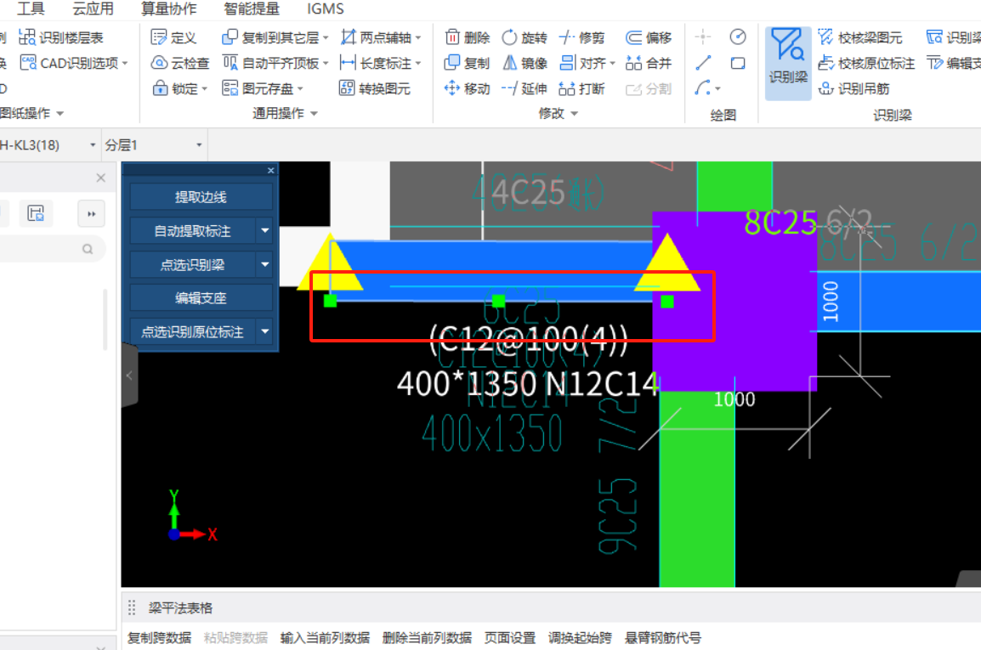The height and width of the screenshot is (650, 981).
Task: Select 自动平齐顶板 tool
Action: pyautogui.click(x=275, y=63)
